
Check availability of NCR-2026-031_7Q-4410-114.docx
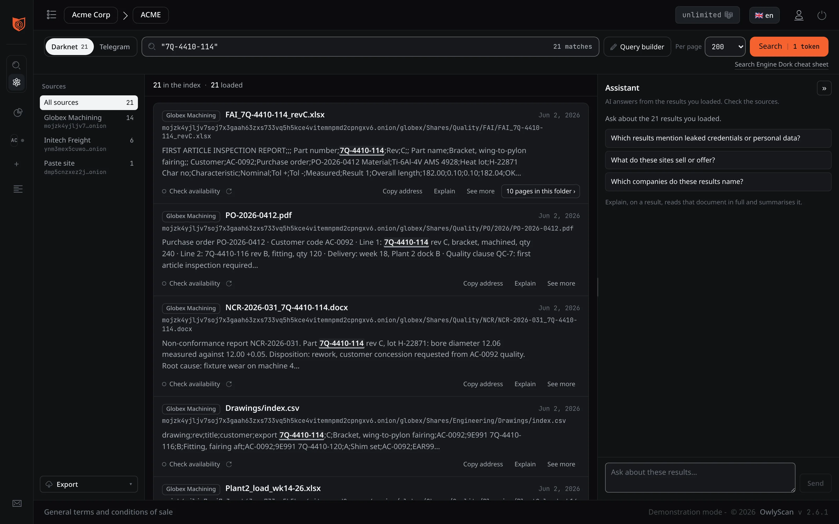point(191,384)
